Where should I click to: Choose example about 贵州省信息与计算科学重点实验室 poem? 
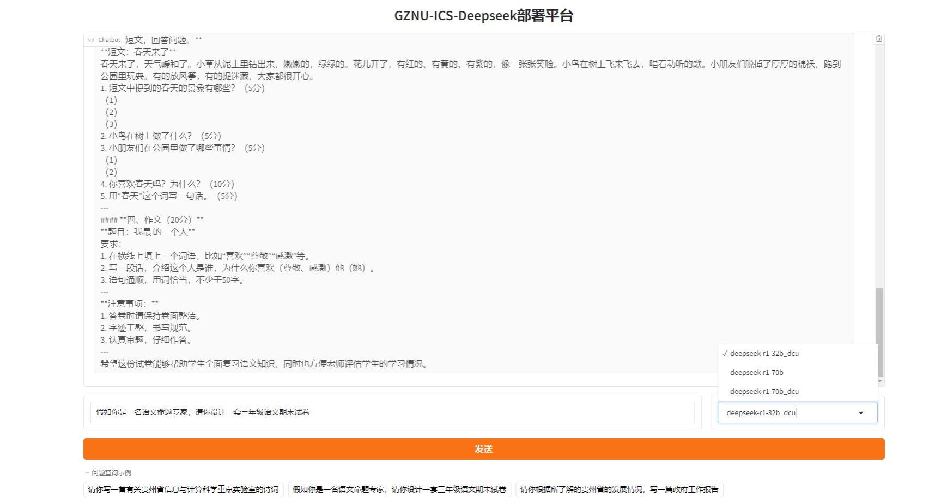pyautogui.click(x=184, y=489)
